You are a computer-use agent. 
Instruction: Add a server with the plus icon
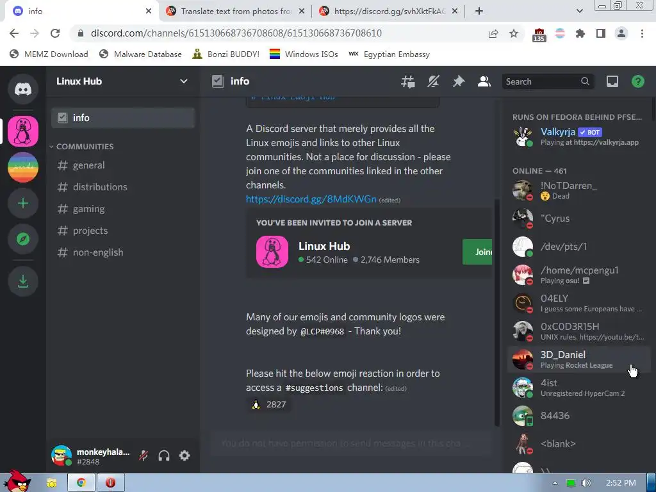pyautogui.click(x=23, y=203)
